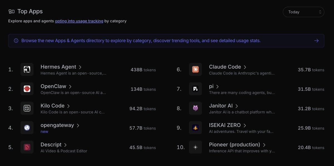Click 'Claude Code is Anthropic's' description
The image size is (334, 166).
point(242,73)
